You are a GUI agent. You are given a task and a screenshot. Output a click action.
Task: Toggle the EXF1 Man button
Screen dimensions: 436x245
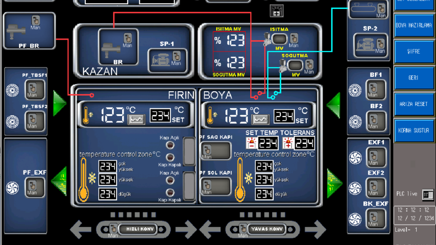click(376, 158)
